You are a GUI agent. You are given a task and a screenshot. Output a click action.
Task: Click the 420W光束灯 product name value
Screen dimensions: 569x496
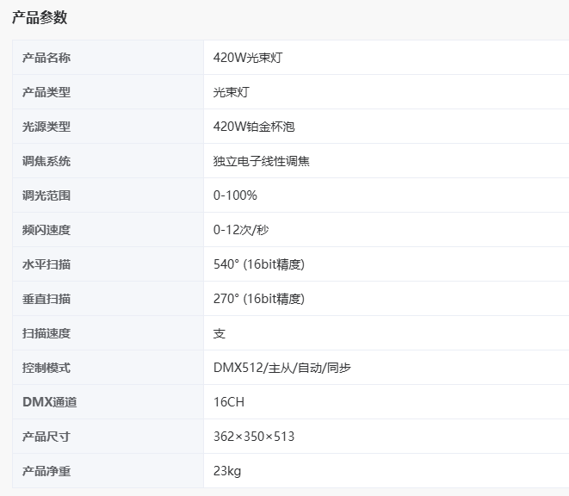249,58
